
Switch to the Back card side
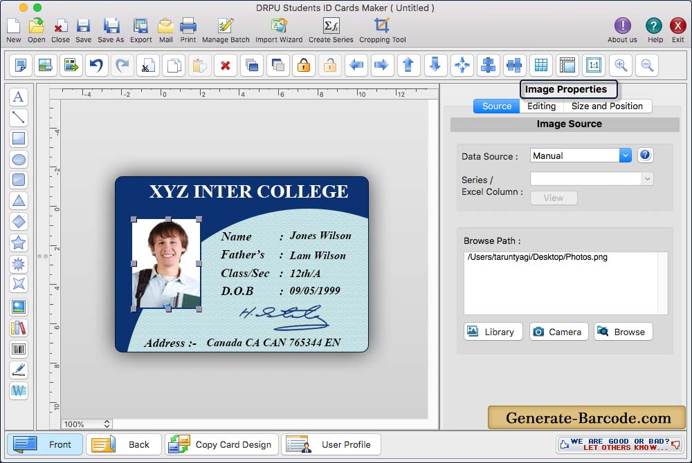124,444
